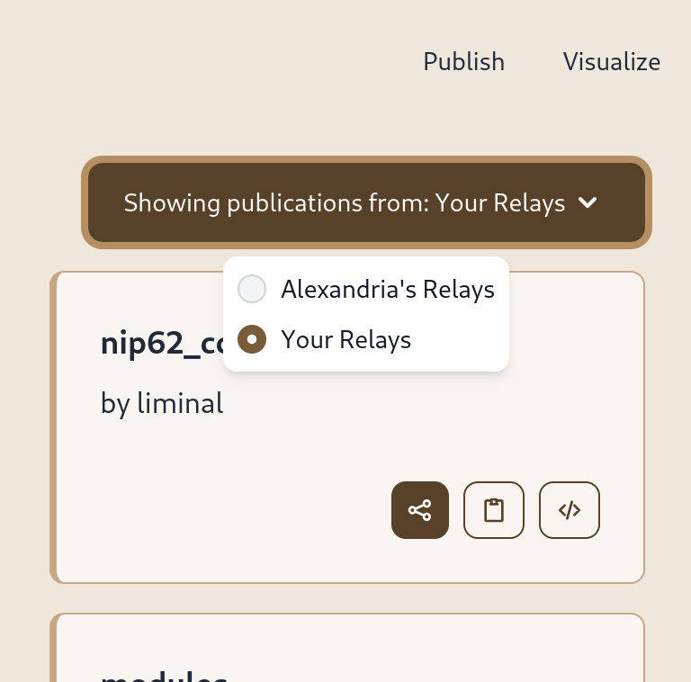The height and width of the screenshot is (682, 691).
Task: Open the modules publication title
Action: [x=164, y=675]
